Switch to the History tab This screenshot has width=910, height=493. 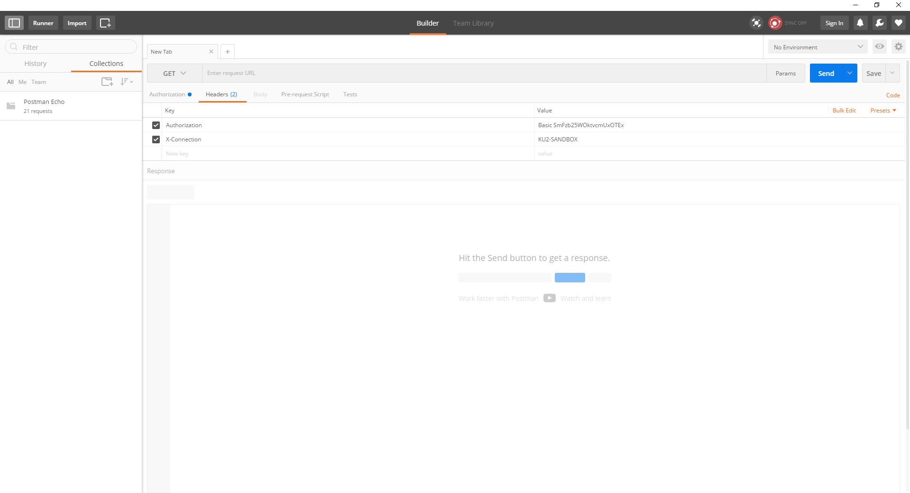pos(36,64)
